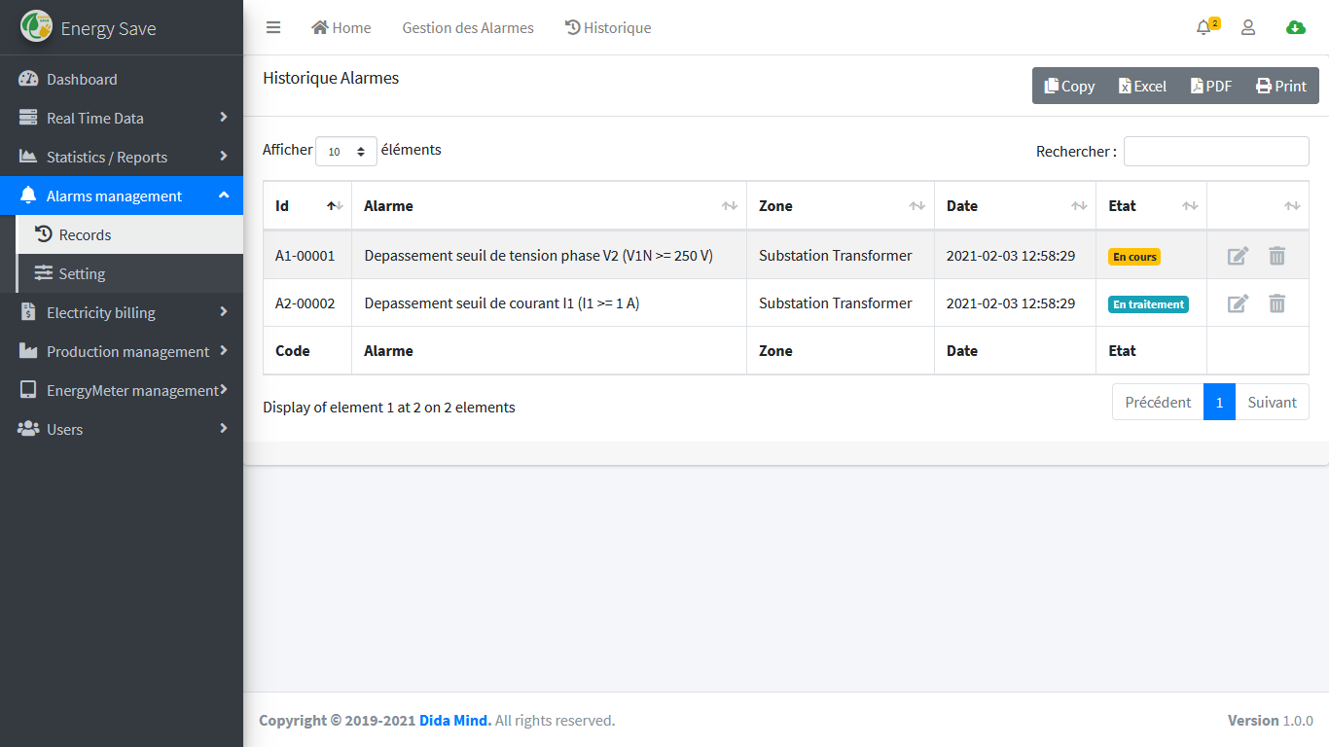This screenshot has width=1329, height=747.
Task: Go to Dashboard in the sidebar
Action: click(x=82, y=79)
